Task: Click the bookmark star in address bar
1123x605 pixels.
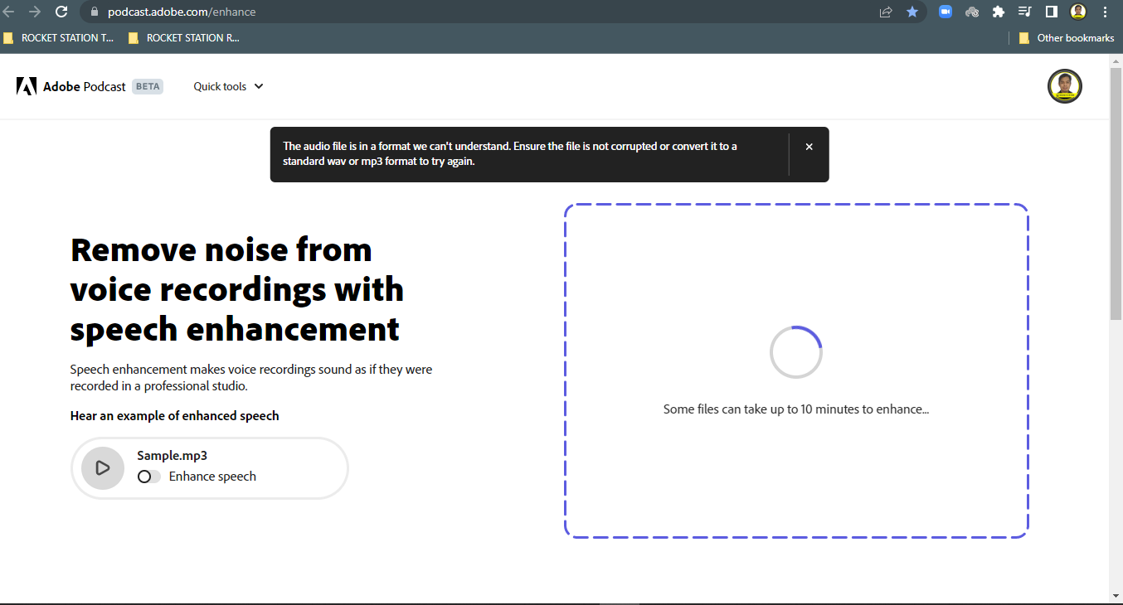Action: [x=912, y=12]
